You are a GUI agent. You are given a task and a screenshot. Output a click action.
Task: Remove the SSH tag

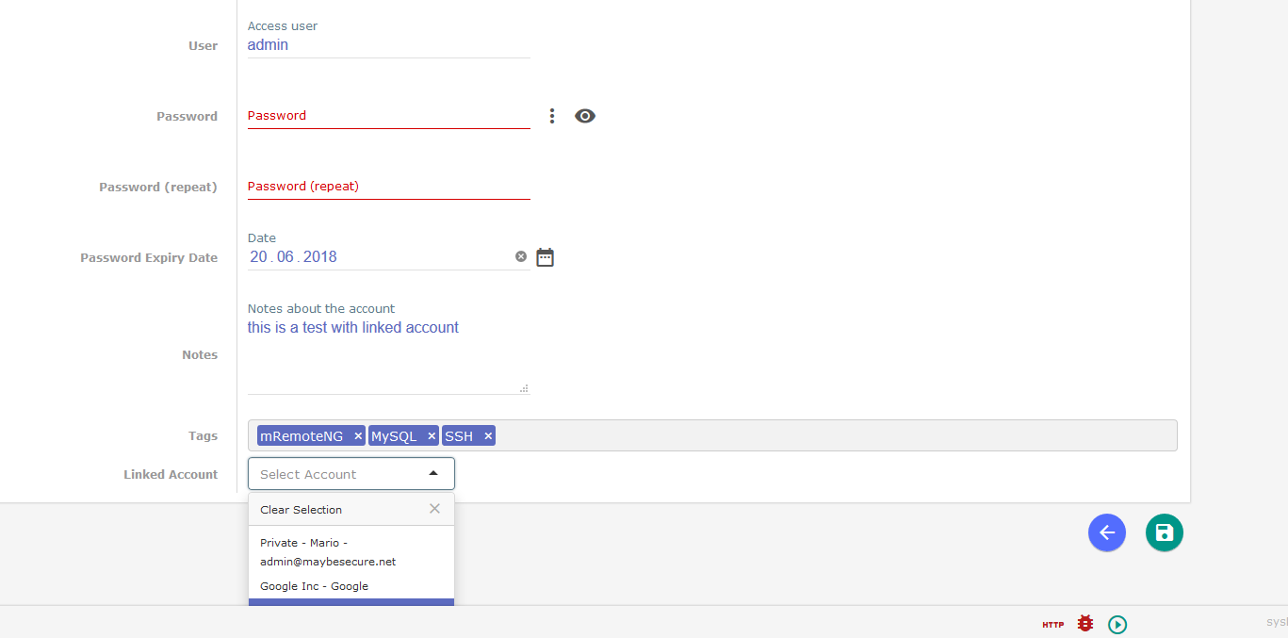pos(488,435)
